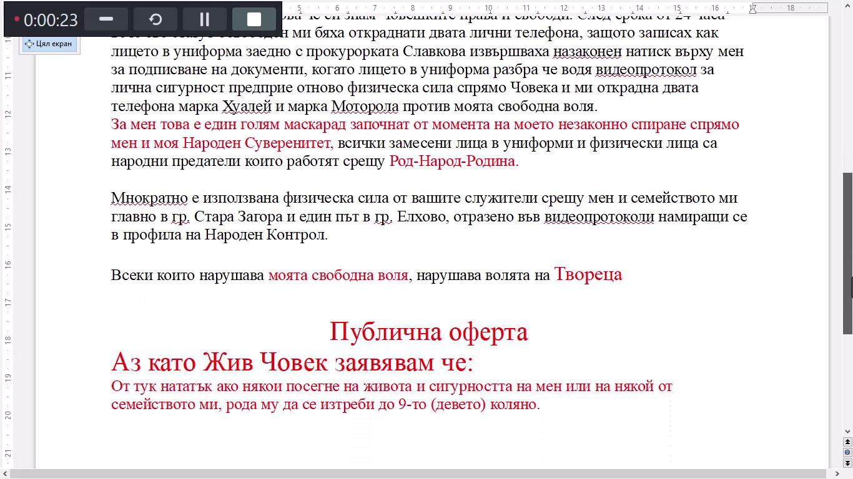This screenshot has width=853, height=479.
Task: Place cursor in the Публична оферта heading
Action: 428,332
